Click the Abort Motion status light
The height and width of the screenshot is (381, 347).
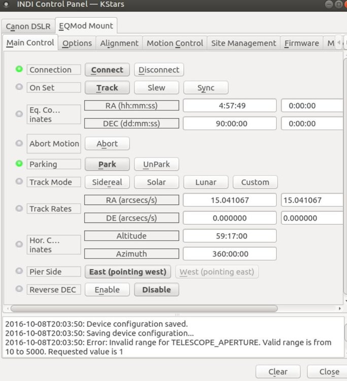(19, 143)
